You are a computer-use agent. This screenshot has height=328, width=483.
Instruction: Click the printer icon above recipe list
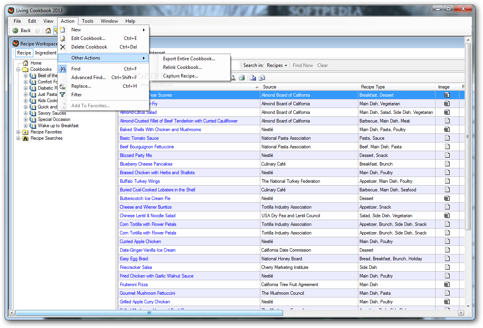[242, 77]
